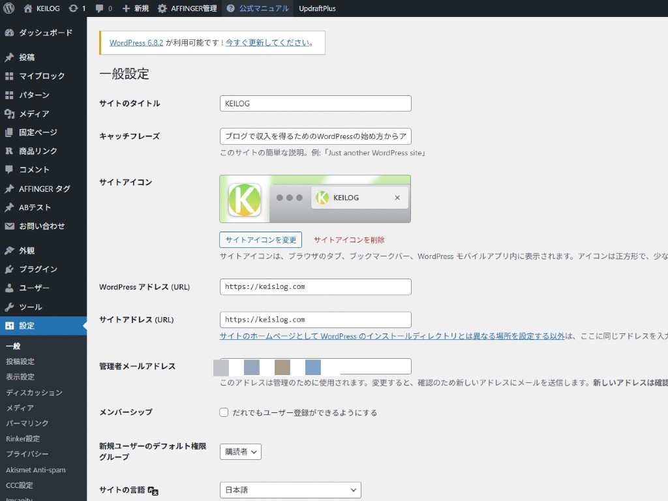Click the メディア icon in main sidebar

tap(9, 114)
